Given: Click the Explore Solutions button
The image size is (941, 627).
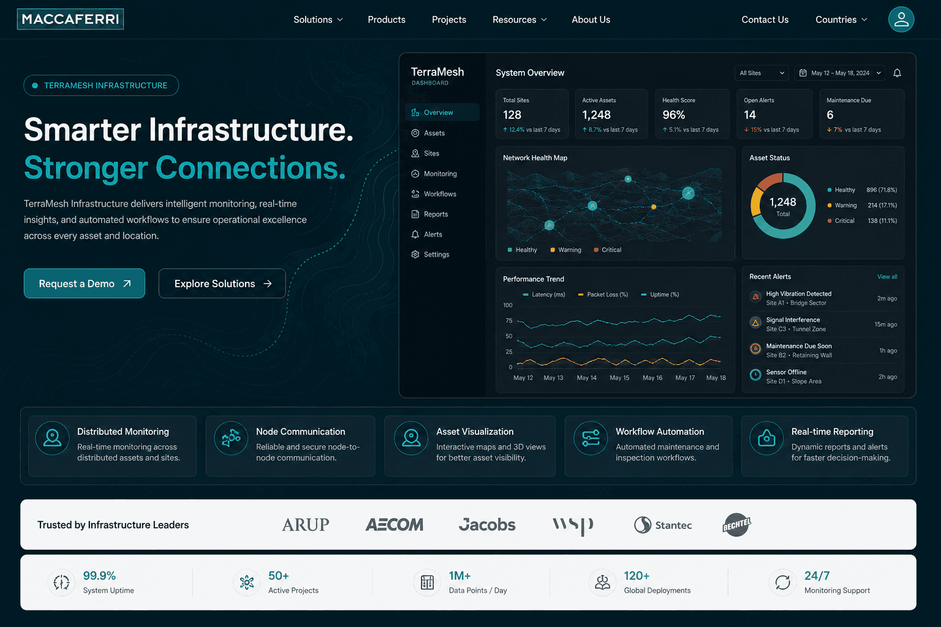Looking at the screenshot, I should click(x=222, y=283).
